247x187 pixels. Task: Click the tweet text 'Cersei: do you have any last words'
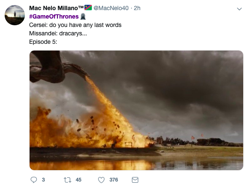(75, 25)
